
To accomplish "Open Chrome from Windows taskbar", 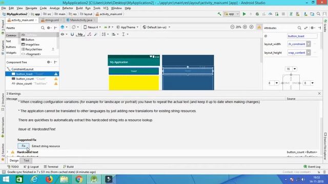I will pyautogui.click(x=79, y=179).
